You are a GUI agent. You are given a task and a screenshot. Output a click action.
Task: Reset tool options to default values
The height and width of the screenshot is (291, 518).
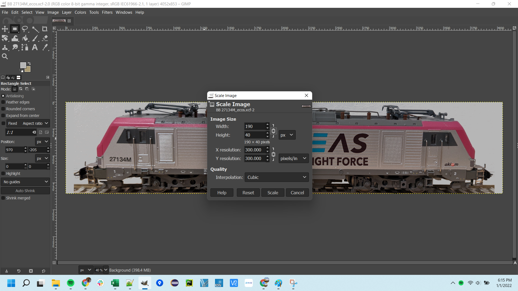[x=43, y=271]
